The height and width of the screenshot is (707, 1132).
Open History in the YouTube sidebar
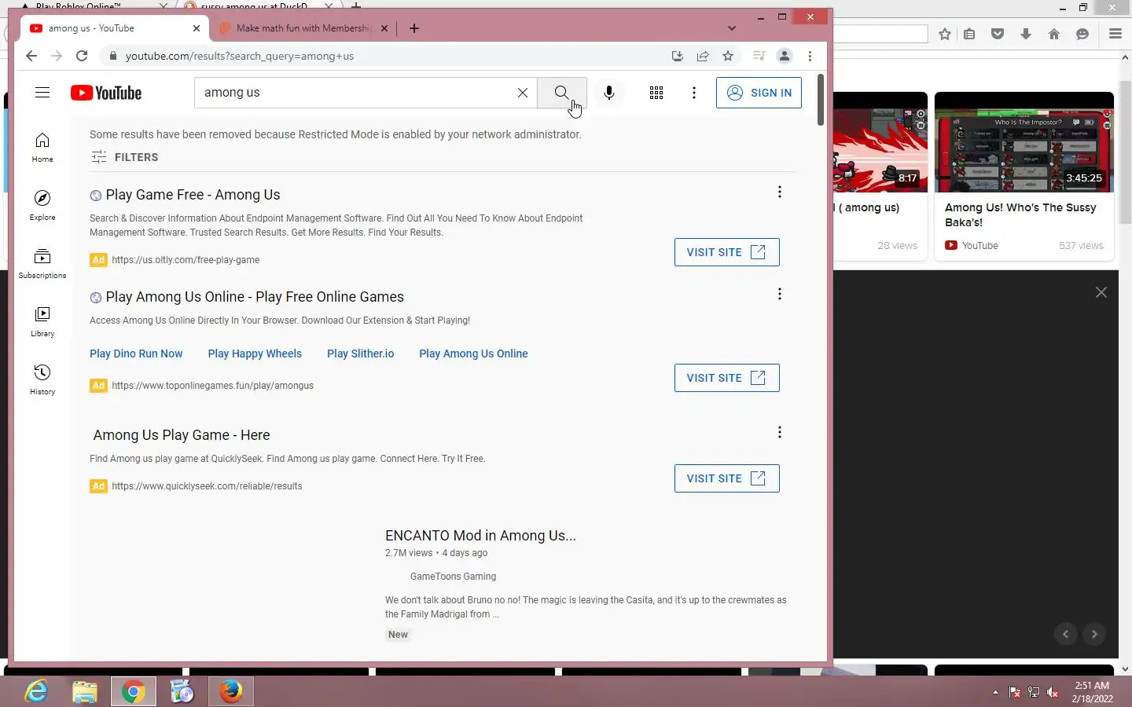coord(42,379)
